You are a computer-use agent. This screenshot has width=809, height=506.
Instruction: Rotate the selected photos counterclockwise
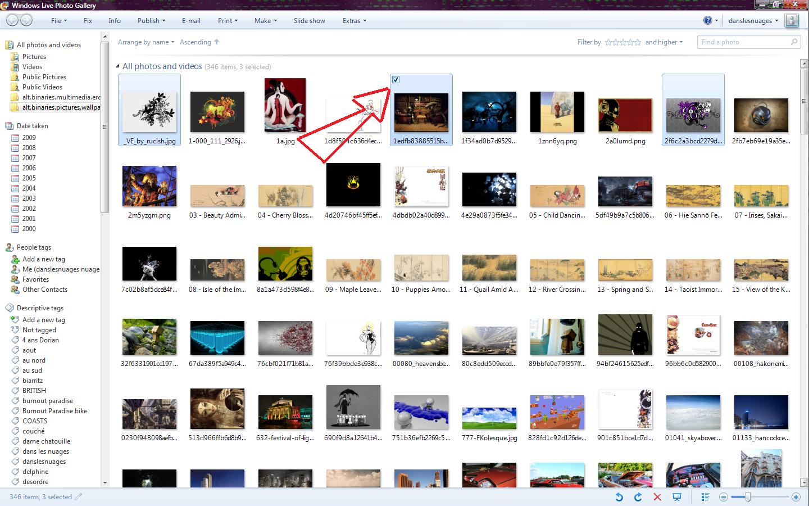(619, 497)
